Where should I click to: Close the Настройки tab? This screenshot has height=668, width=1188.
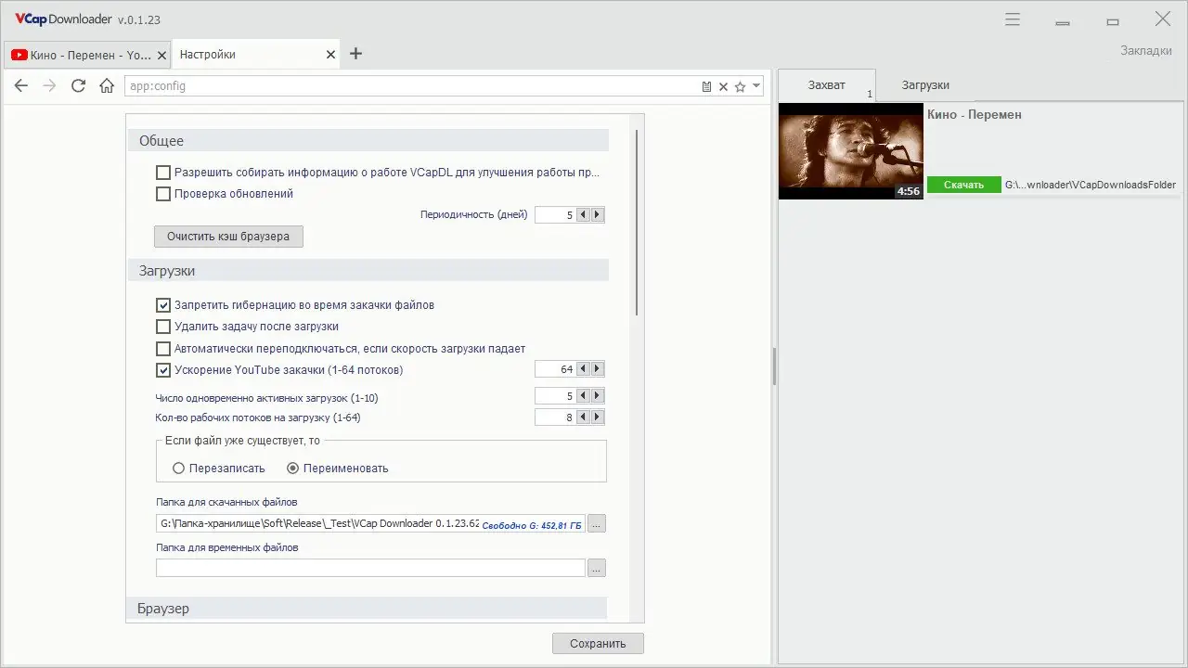tap(330, 55)
